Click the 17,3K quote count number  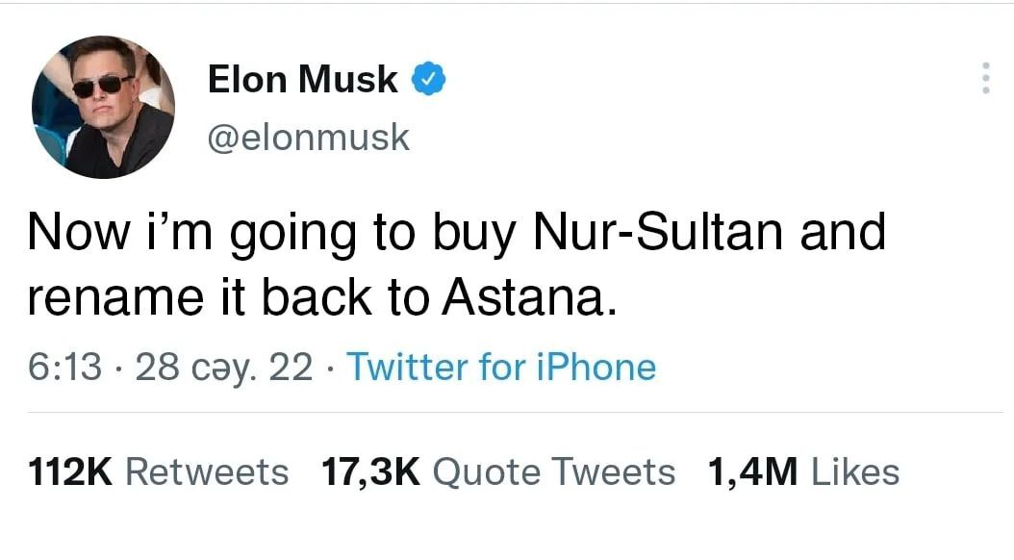pos(371,471)
